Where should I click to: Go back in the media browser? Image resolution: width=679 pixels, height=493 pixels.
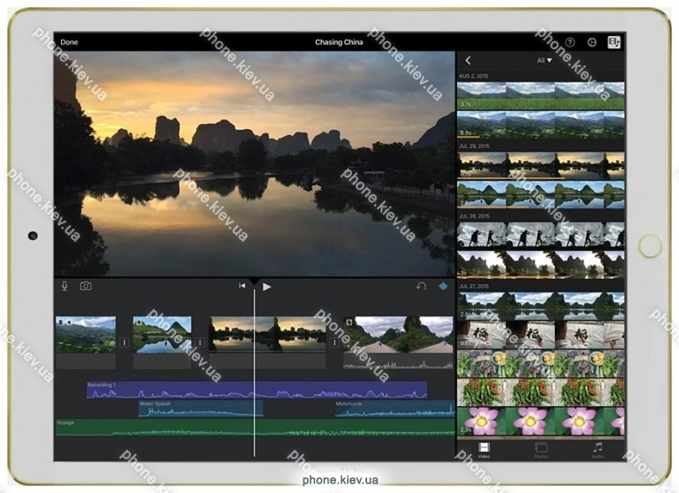[x=468, y=60]
